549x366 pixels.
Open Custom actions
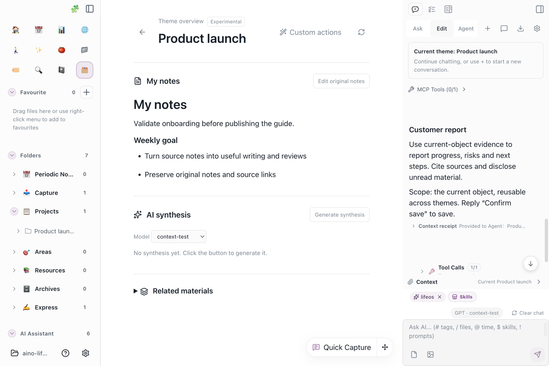pos(310,32)
